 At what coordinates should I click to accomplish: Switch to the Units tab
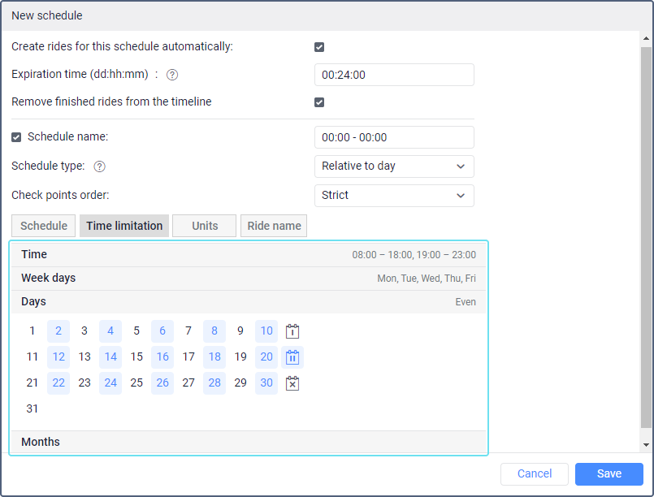pos(205,226)
